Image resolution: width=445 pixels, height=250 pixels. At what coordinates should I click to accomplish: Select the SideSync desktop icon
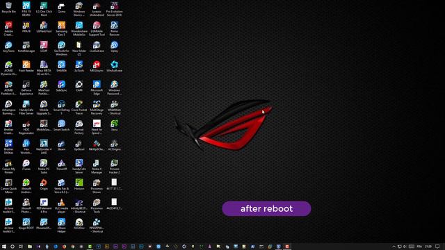(61, 86)
